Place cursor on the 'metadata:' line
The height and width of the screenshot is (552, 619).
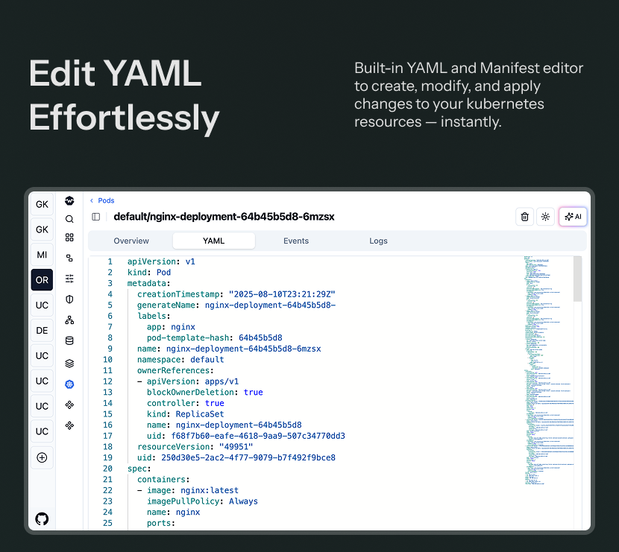coord(148,283)
